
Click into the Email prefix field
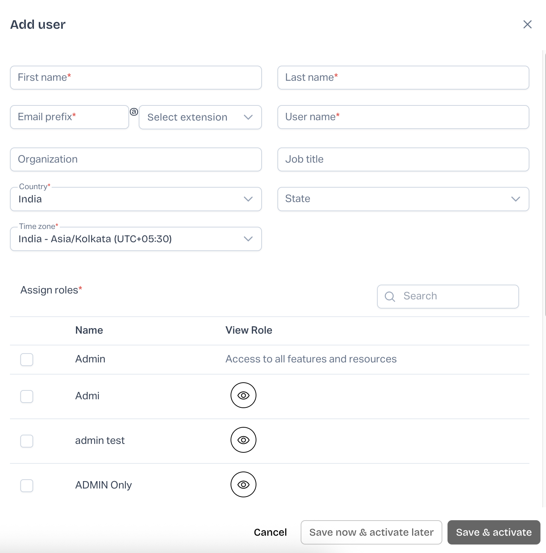coord(69,117)
